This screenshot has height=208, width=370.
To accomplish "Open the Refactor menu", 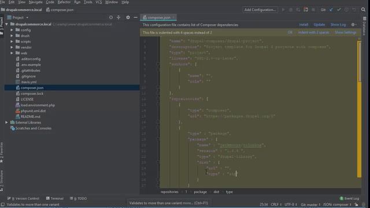I will point(64,2).
